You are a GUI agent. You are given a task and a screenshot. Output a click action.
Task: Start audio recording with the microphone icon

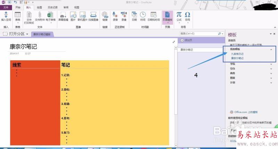tap(115, 17)
